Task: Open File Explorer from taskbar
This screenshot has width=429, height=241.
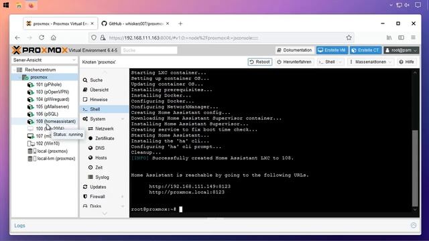Action: [x=19, y=5]
